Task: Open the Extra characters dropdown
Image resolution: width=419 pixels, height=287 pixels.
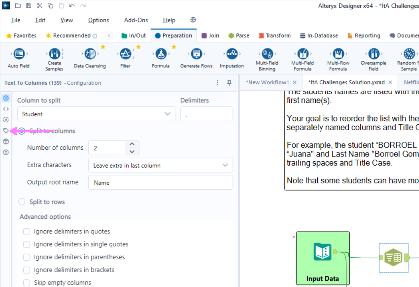Action: 160,166
